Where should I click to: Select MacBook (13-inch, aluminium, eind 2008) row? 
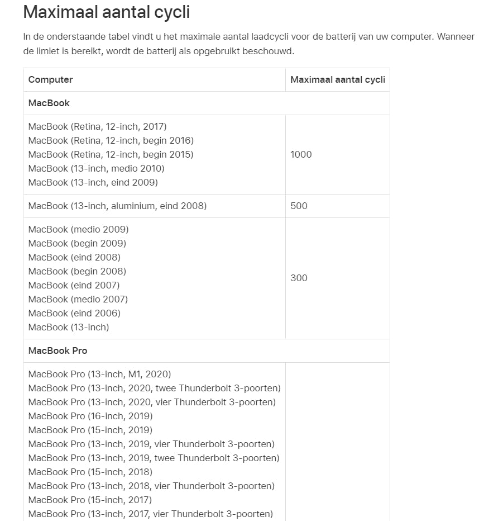click(117, 206)
